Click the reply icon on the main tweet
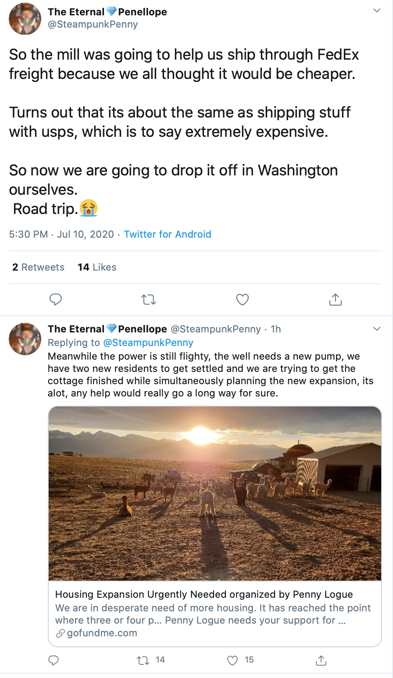The image size is (393, 678). (x=55, y=300)
